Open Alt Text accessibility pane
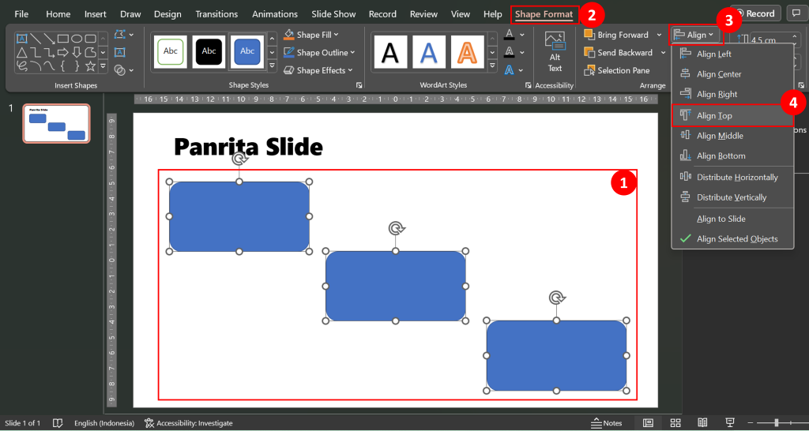The image size is (809, 431). (555, 53)
